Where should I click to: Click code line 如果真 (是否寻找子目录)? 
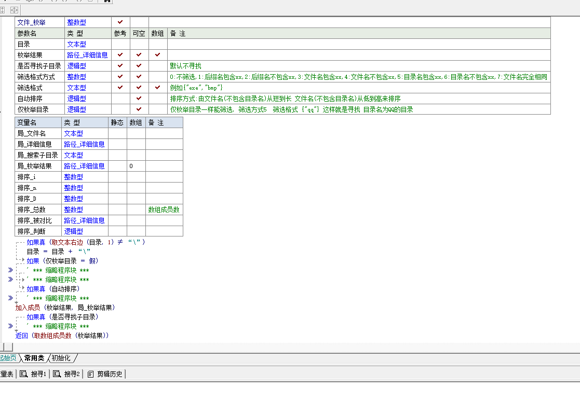coord(62,317)
